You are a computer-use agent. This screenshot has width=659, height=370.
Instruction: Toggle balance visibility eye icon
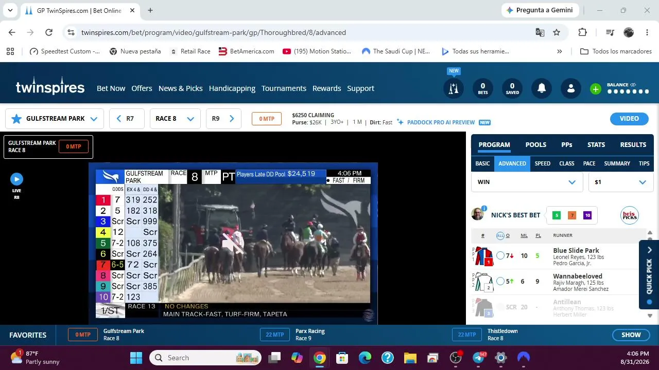(x=633, y=85)
